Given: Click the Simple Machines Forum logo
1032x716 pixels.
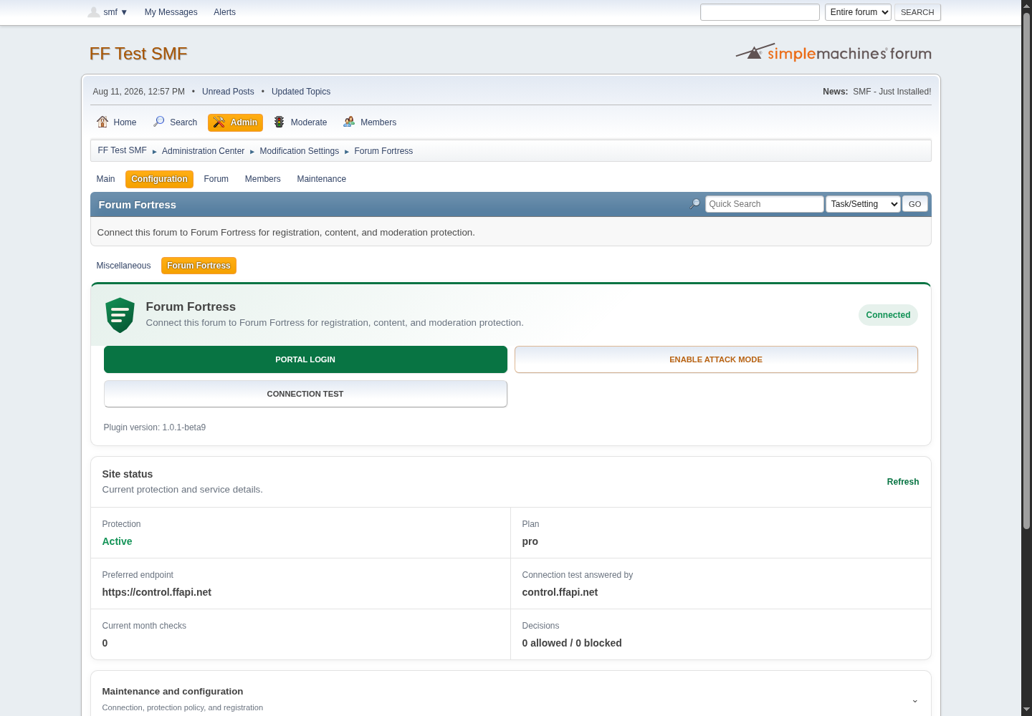Looking at the screenshot, I should 833,53.
